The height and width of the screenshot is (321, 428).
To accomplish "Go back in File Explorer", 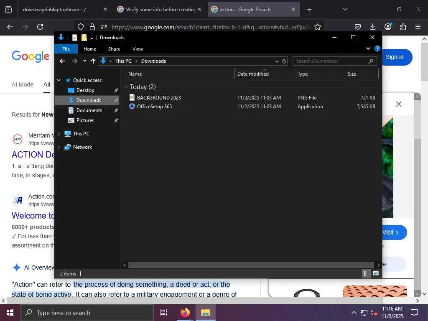I will click(62, 61).
